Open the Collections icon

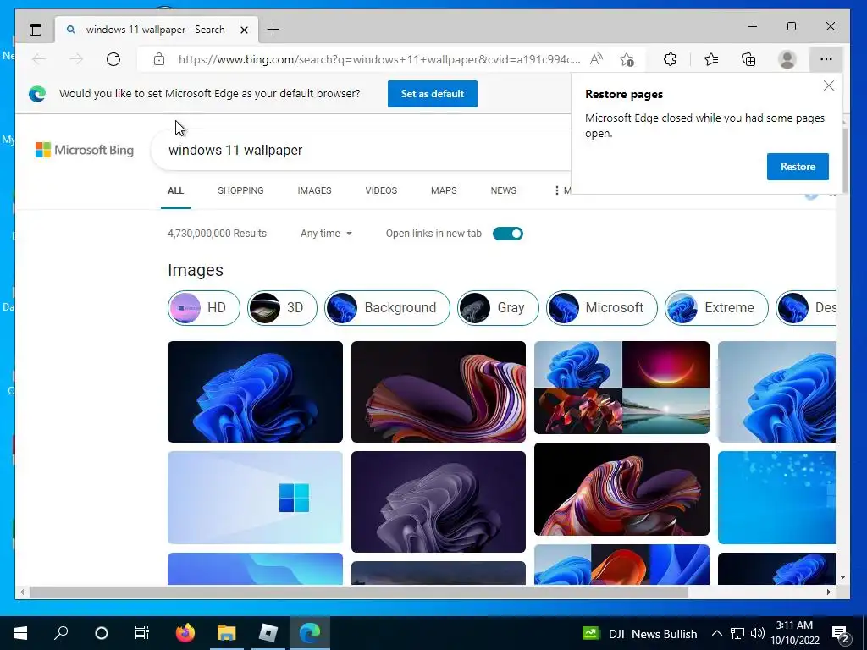[x=748, y=59]
